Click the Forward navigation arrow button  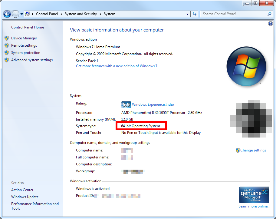15,14
